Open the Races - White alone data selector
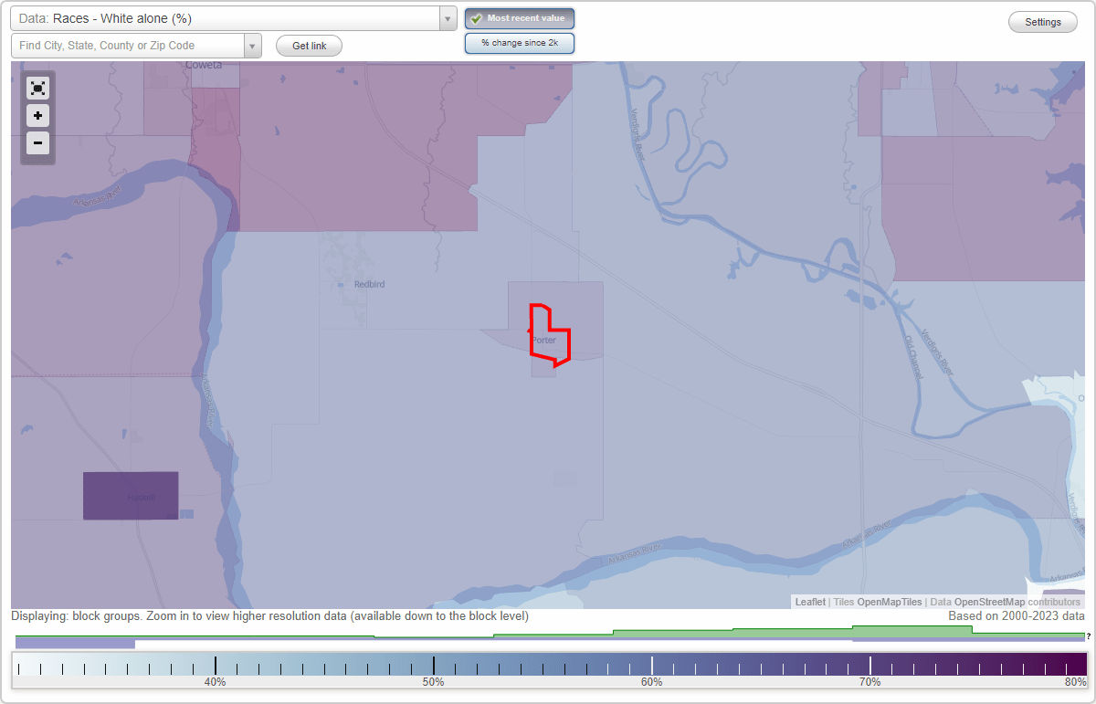This screenshot has width=1096, height=704. 228,18
